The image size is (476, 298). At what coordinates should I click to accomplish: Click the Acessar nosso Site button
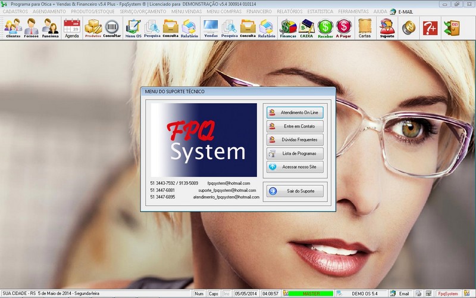click(295, 167)
